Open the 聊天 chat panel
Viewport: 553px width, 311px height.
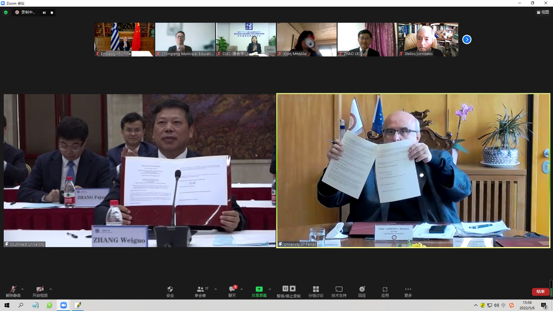[232, 291]
